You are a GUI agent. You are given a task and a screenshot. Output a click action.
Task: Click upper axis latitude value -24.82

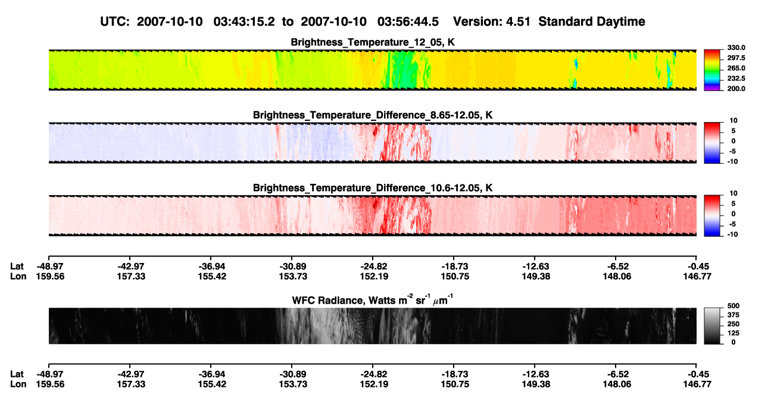[x=372, y=266]
